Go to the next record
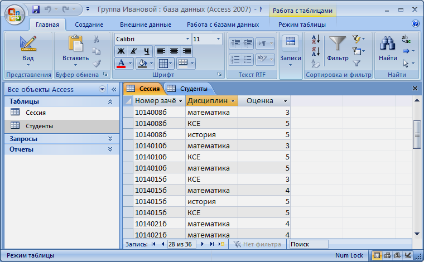Image resolution: width=424 pixels, height=262 pixels. (203, 244)
